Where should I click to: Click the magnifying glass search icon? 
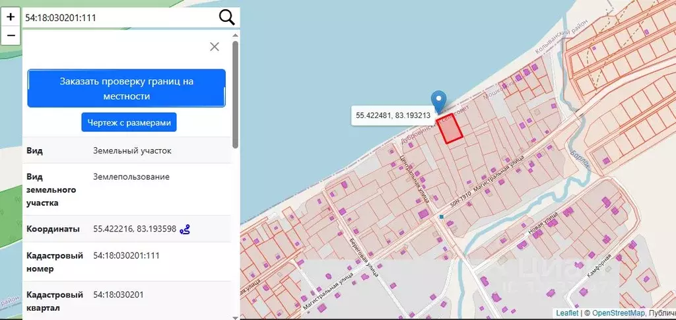coord(226,18)
